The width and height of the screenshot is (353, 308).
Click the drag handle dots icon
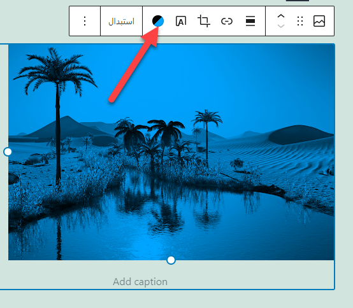[x=300, y=21]
